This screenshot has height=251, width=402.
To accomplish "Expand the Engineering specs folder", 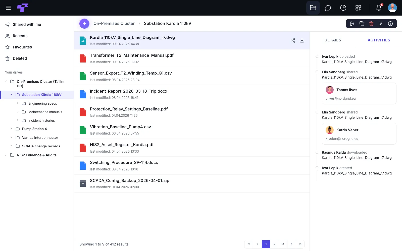I will pos(18,103).
